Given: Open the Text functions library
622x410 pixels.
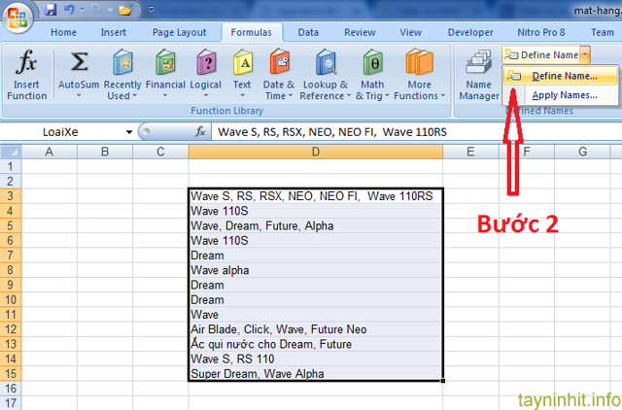Looking at the screenshot, I should pyautogui.click(x=242, y=75).
